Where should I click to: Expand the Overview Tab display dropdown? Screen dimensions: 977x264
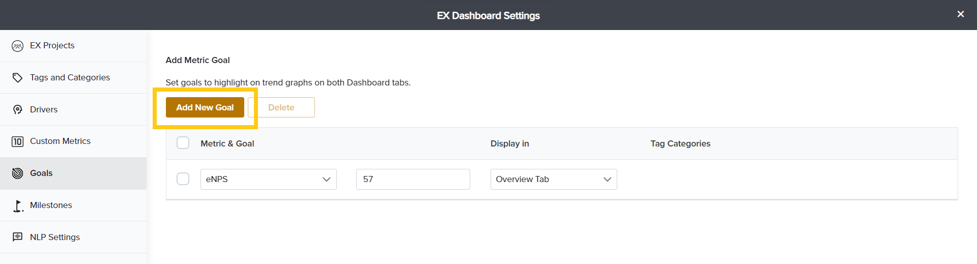point(553,179)
